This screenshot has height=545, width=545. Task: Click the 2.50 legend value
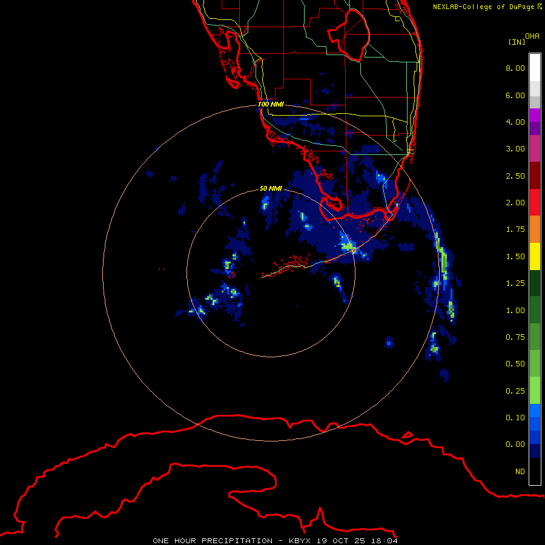tap(515, 176)
